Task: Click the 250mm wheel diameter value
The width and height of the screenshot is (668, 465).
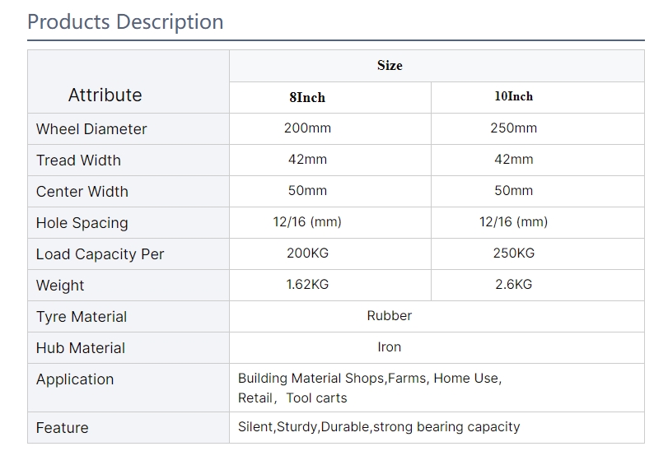Action: point(513,128)
